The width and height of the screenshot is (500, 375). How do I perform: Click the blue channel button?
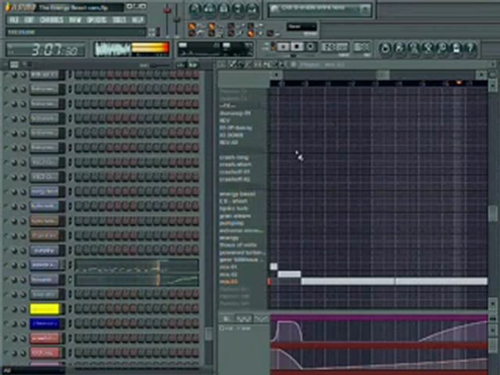click(x=45, y=323)
